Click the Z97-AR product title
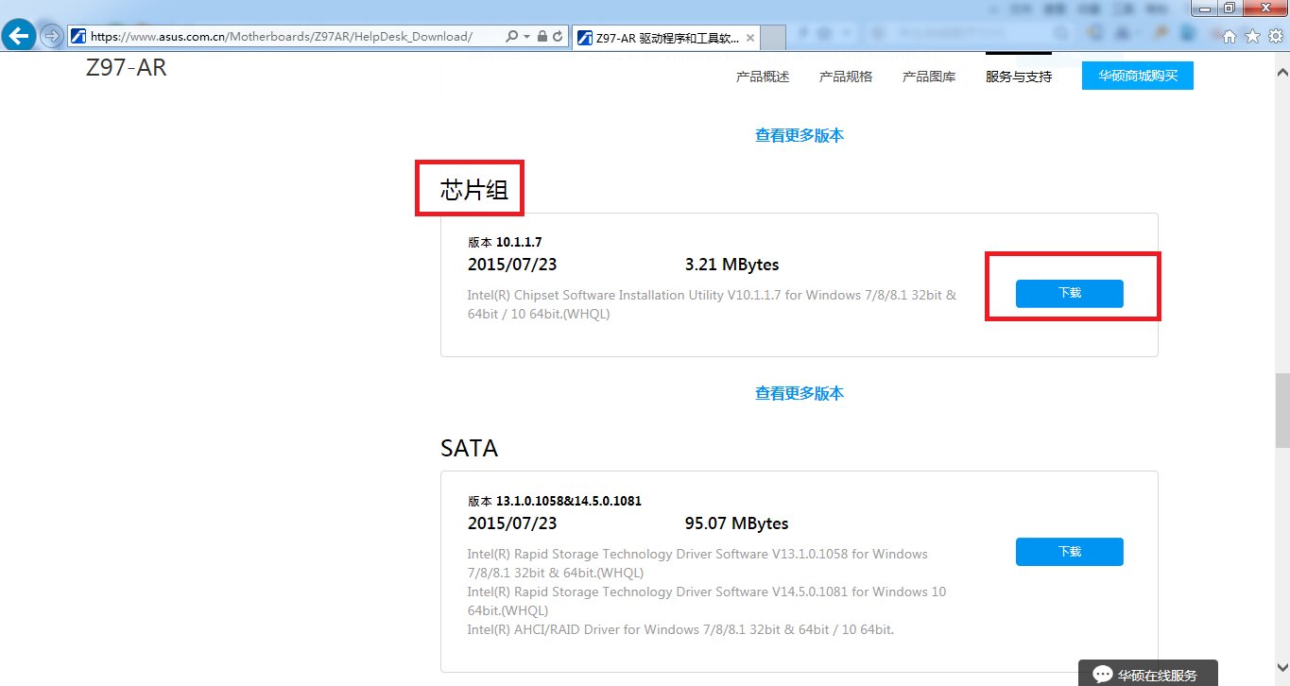 coord(127,68)
